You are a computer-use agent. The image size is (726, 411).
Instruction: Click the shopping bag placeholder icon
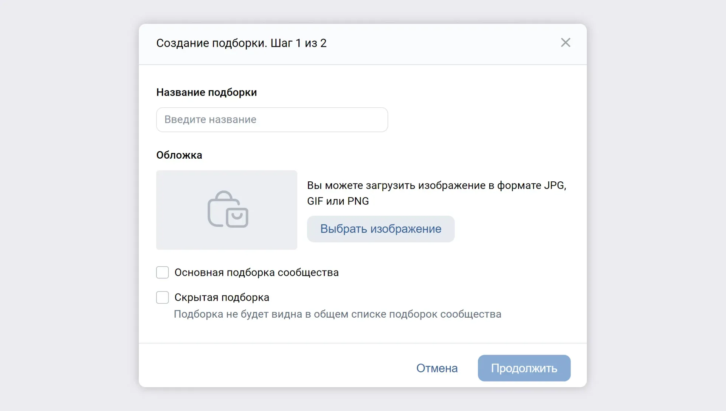pyautogui.click(x=228, y=209)
